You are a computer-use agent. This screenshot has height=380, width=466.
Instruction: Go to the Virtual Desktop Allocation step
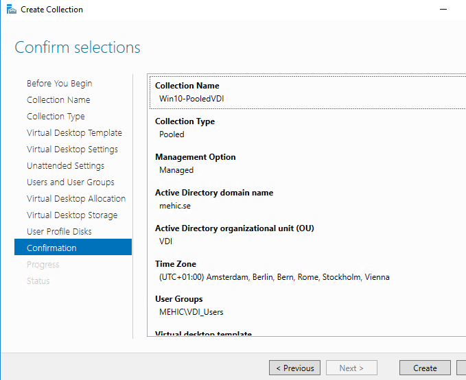tap(76, 199)
